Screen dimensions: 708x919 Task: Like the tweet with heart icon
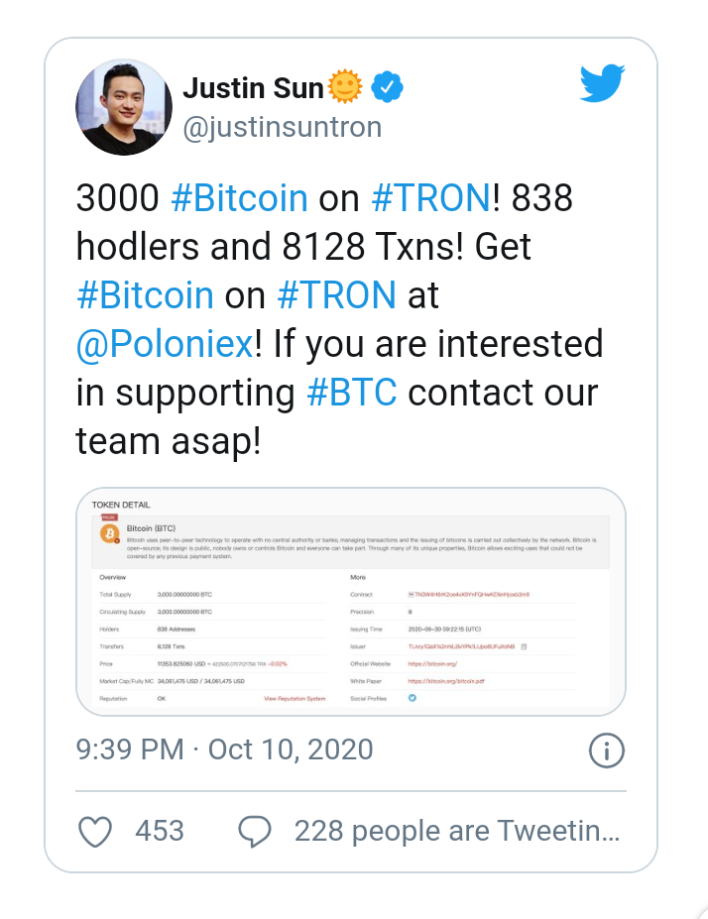(95, 831)
